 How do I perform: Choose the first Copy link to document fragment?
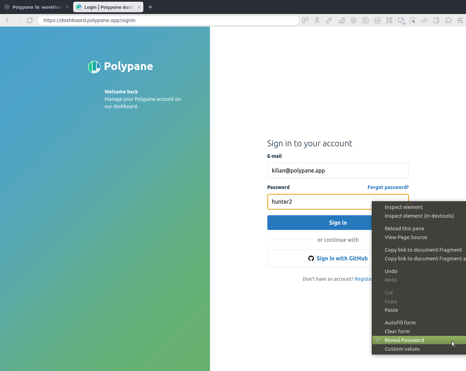[419, 250]
